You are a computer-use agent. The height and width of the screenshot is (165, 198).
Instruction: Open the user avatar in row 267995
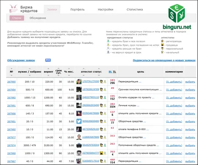tap(79, 82)
